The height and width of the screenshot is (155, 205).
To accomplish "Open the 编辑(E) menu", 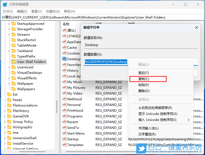I will click(x=22, y=11).
